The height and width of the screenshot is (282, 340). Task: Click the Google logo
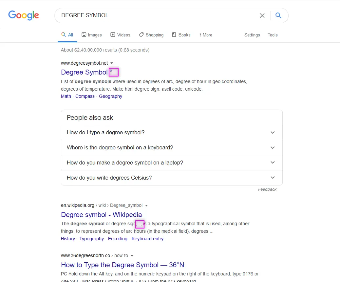24,15
